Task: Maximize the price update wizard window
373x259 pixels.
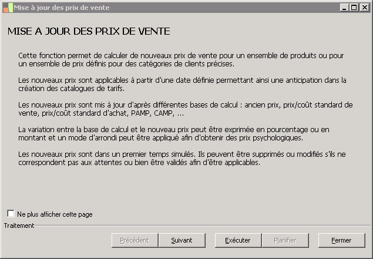Action: [x=354, y=8]
